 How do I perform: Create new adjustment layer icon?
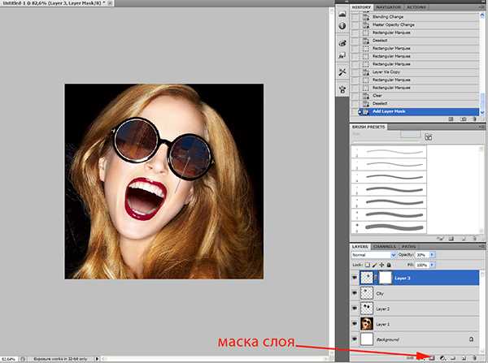point(442,356)
